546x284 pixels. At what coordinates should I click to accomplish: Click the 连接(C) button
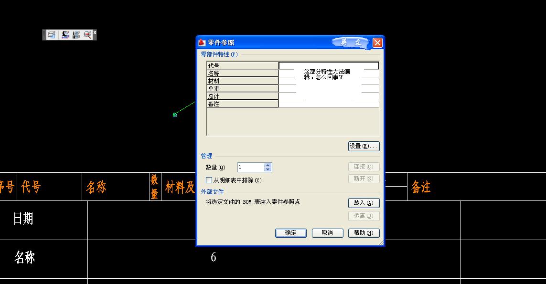pos(364,167)
